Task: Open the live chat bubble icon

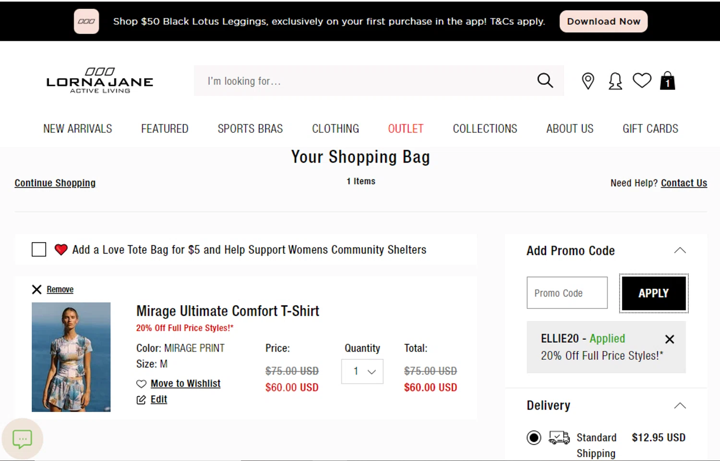Action: tap(22, 439)
